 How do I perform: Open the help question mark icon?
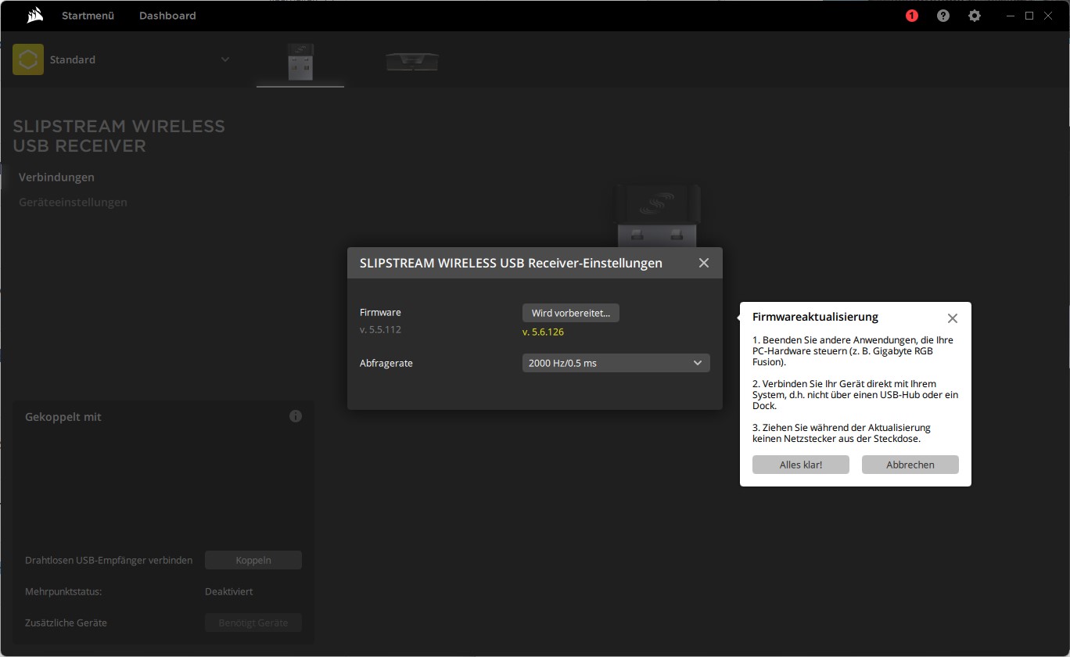click(x=943, y=15)
